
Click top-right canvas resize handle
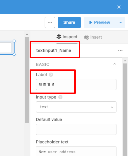(14, 41)
